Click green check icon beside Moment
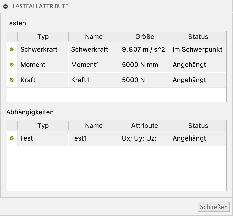Viewport: 233px width, 216px height. (x=12, y=65)
